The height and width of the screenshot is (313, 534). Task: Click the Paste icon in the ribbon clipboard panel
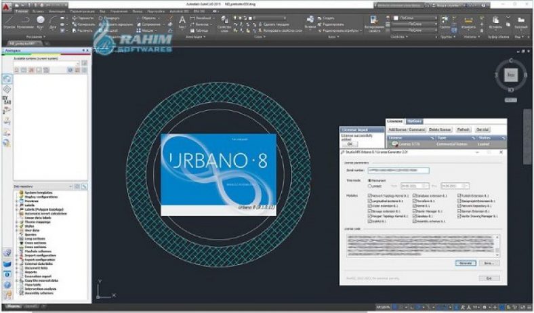click(x=496, y=20)
